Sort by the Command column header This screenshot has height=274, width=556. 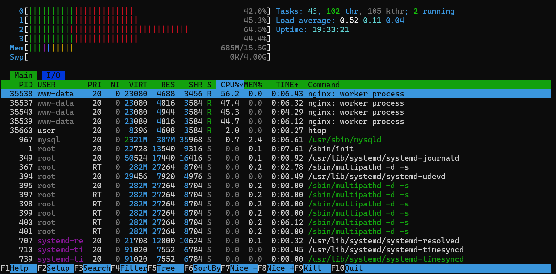click(324, 85)
